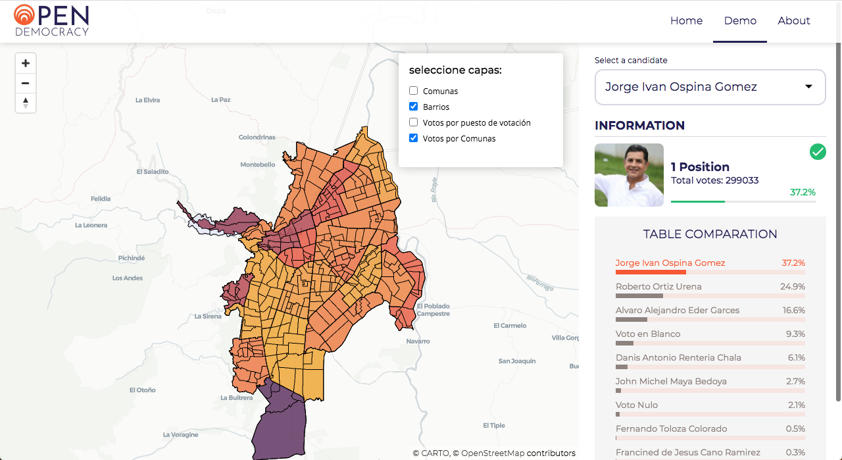Click the 37.2% green progress bar
This screenshot has height=460, width=842.
point(743,201)
